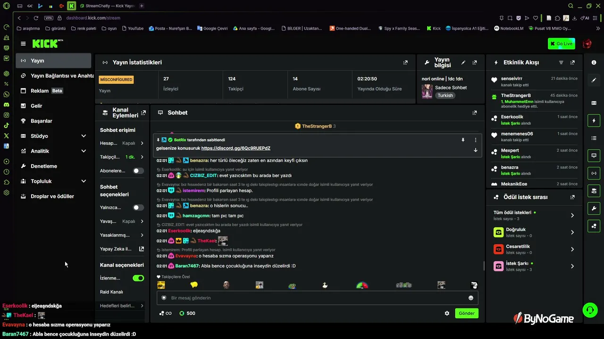Toggle the lightning activity feed sidebar icon
The width and height of the screenshot is (604, 339).
point(594,121)
